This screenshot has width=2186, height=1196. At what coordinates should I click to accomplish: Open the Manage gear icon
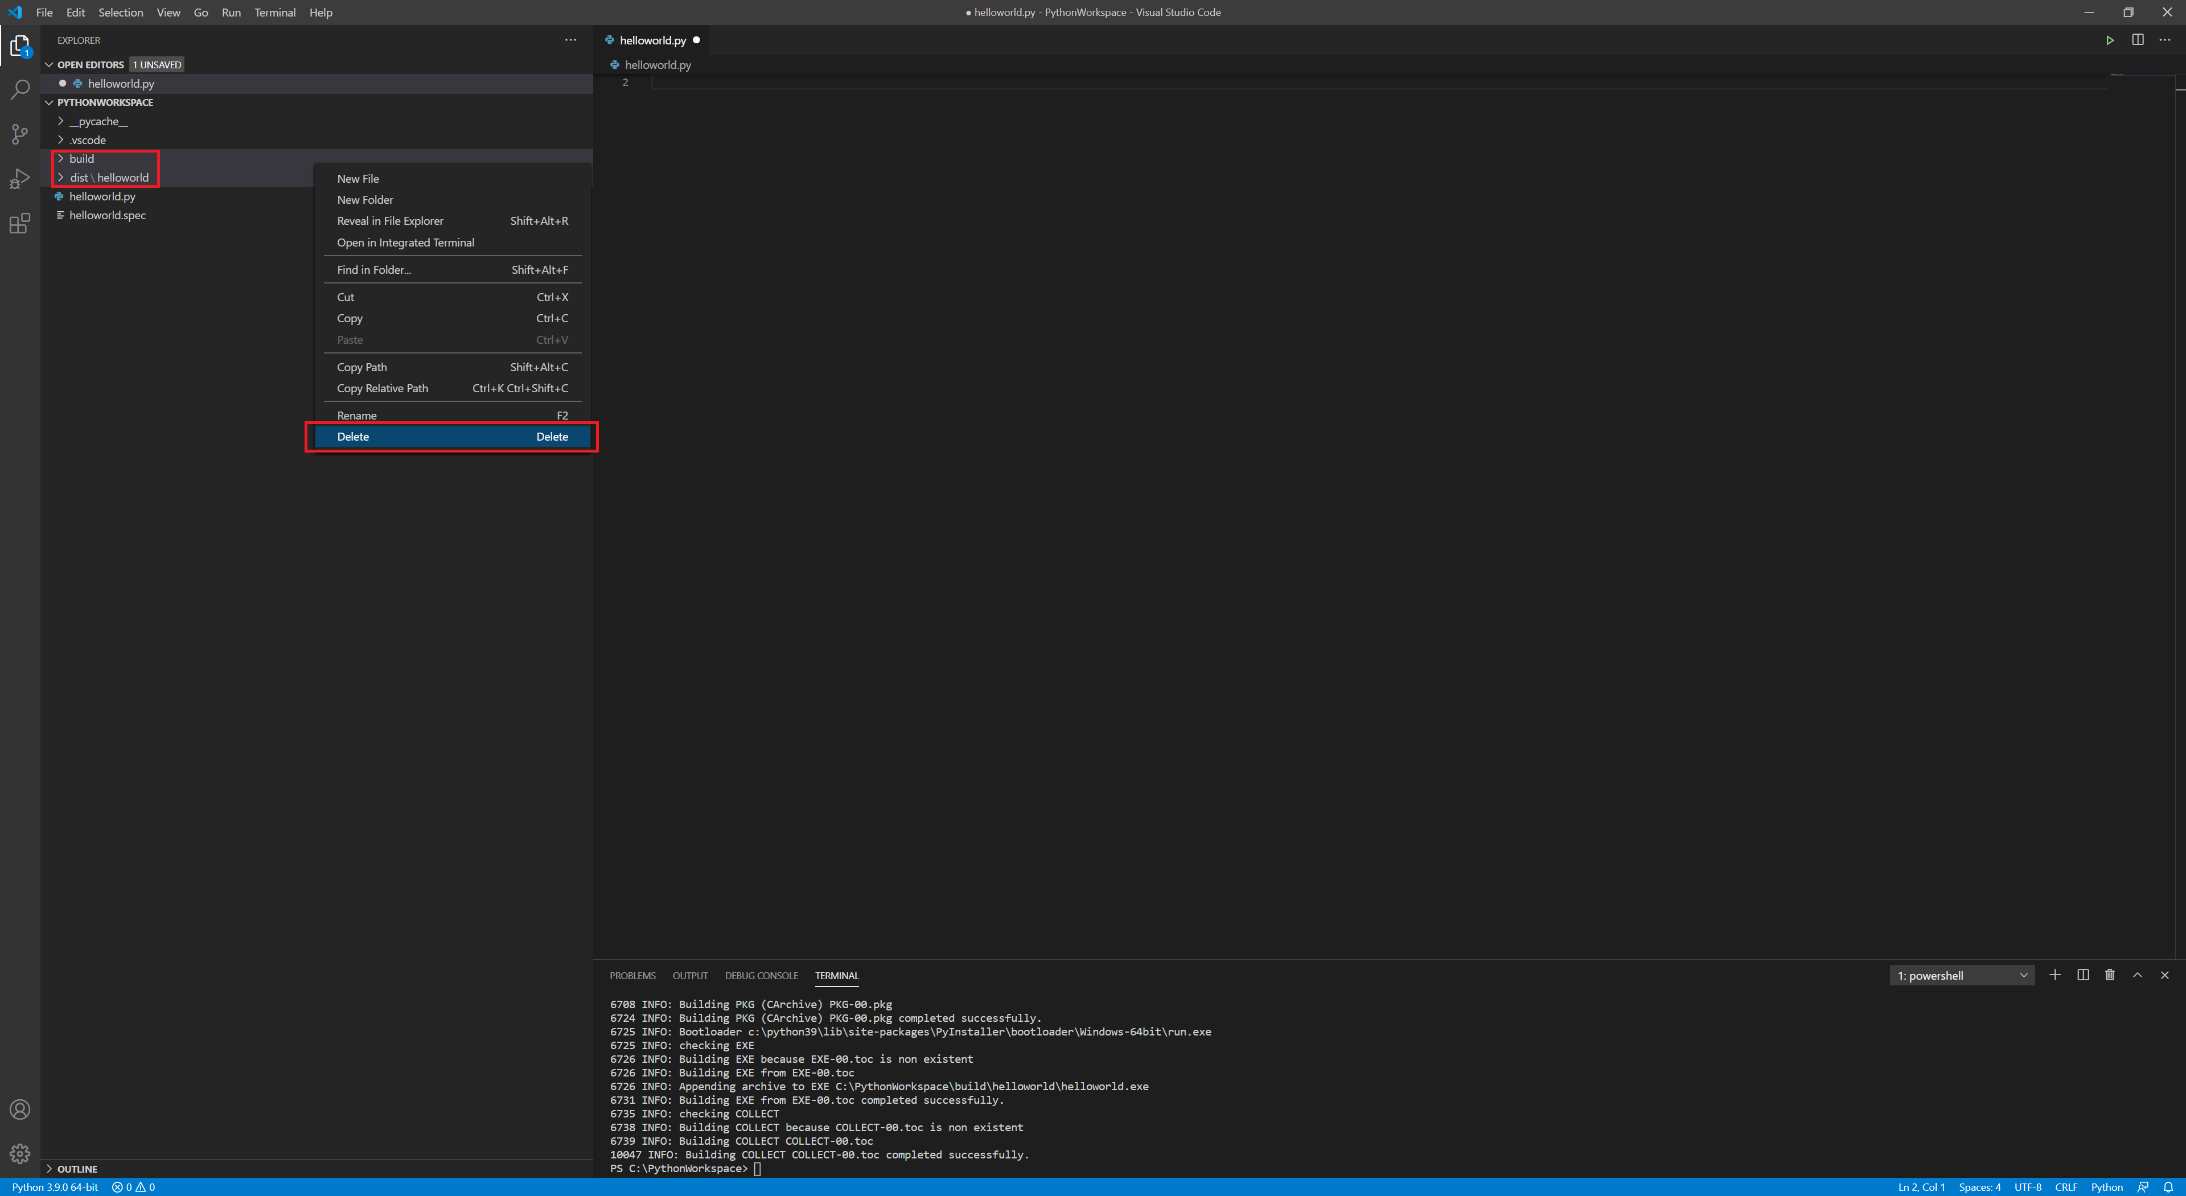pos(19,1153)
